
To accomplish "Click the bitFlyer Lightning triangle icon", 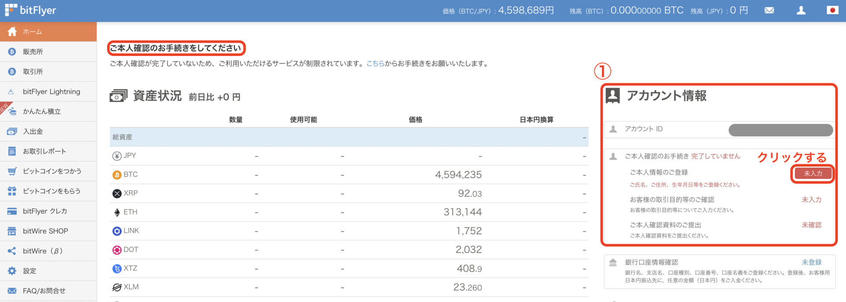I will click(x=11, y=92).
